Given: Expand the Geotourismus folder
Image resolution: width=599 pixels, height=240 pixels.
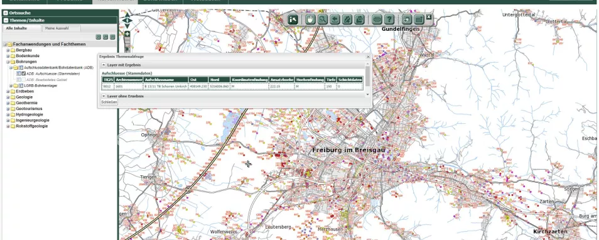Looking at the screenshot, I should point(8,109).
